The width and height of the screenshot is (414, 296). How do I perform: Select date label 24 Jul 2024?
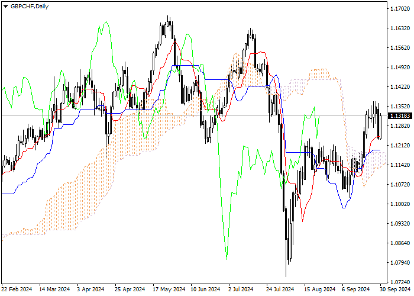tap(280, 289)
